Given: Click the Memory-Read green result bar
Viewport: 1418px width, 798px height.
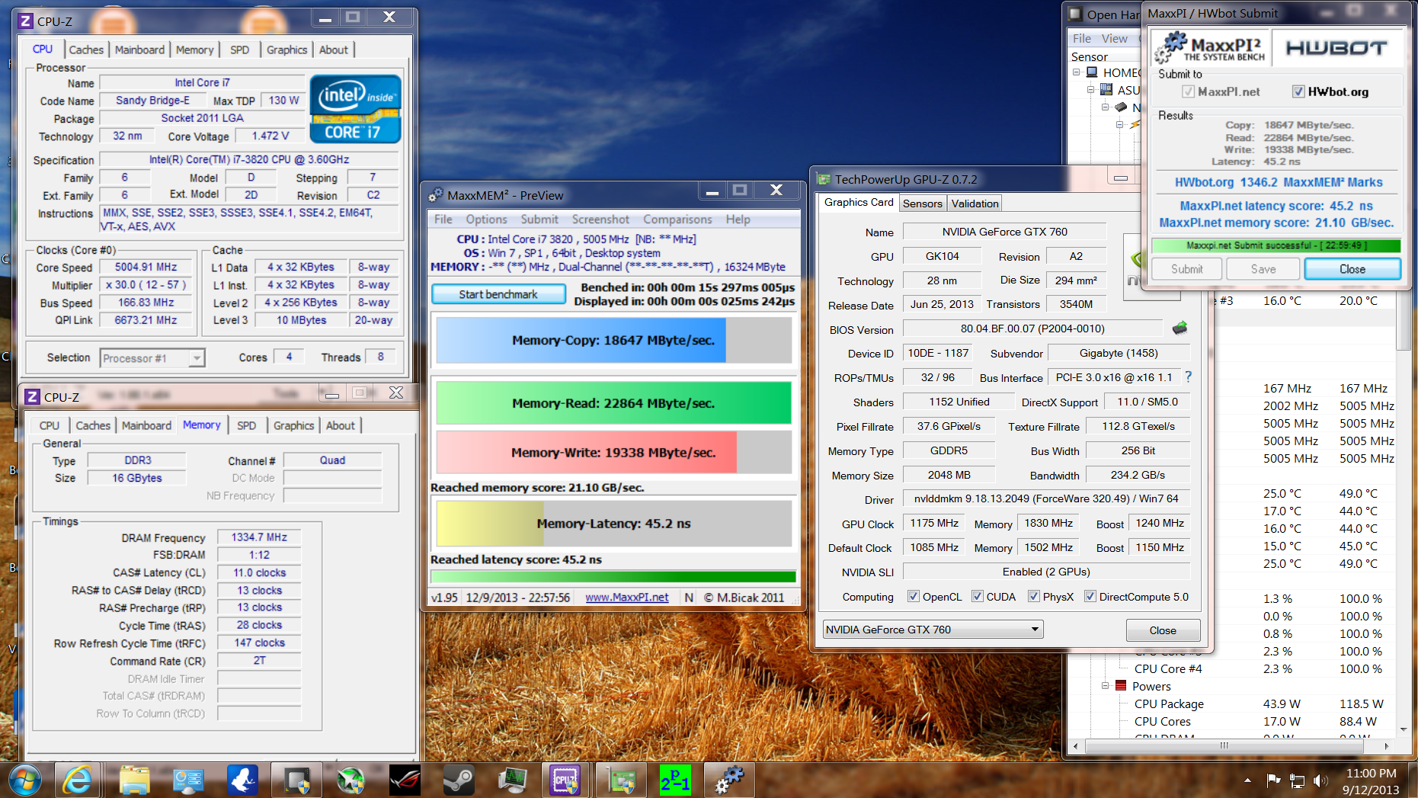Looking at the screenshot, I should 613,403.
